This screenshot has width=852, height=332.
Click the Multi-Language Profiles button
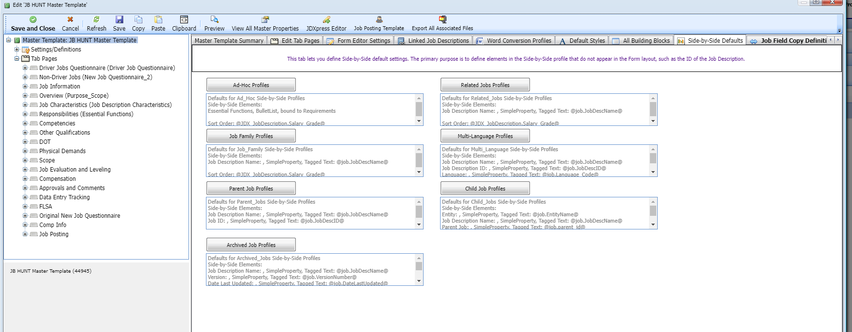coord(485,136)
